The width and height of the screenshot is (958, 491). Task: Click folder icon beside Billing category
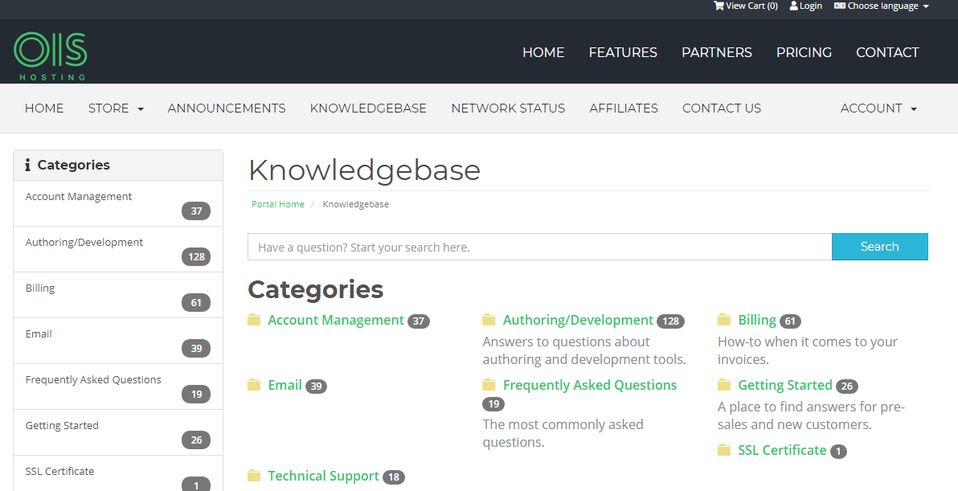click(x=724, y=319)
